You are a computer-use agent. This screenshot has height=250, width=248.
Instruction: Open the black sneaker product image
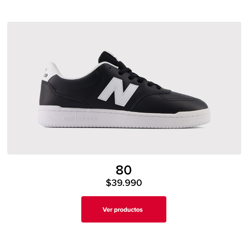124,88
